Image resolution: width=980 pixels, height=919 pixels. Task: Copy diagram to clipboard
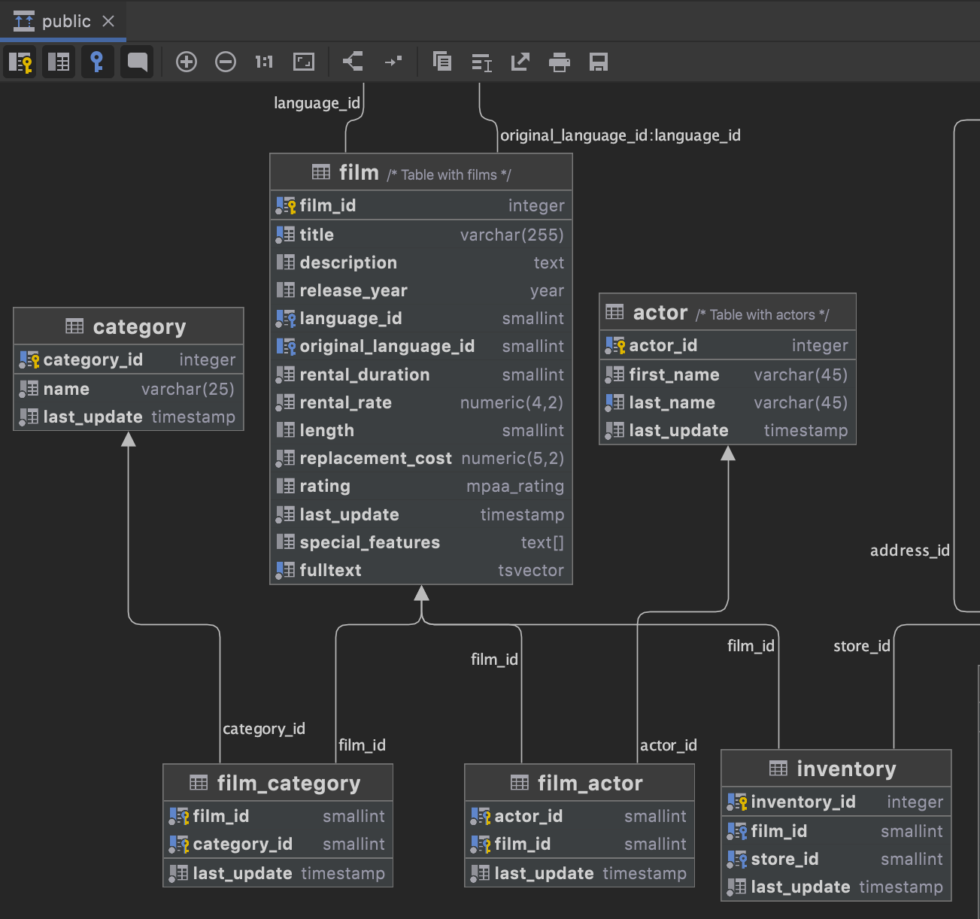click(442, 62)
